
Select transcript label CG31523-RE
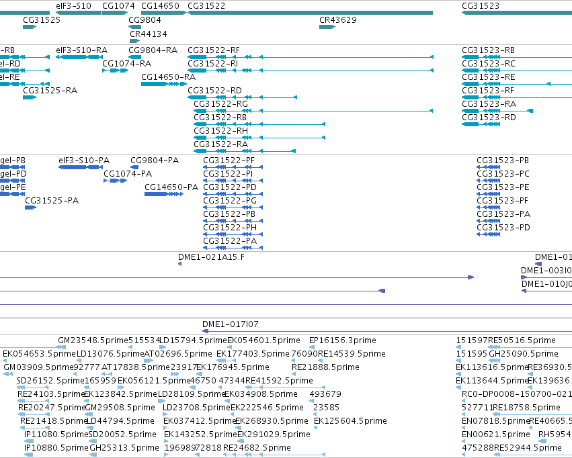(x=489, y=77)
